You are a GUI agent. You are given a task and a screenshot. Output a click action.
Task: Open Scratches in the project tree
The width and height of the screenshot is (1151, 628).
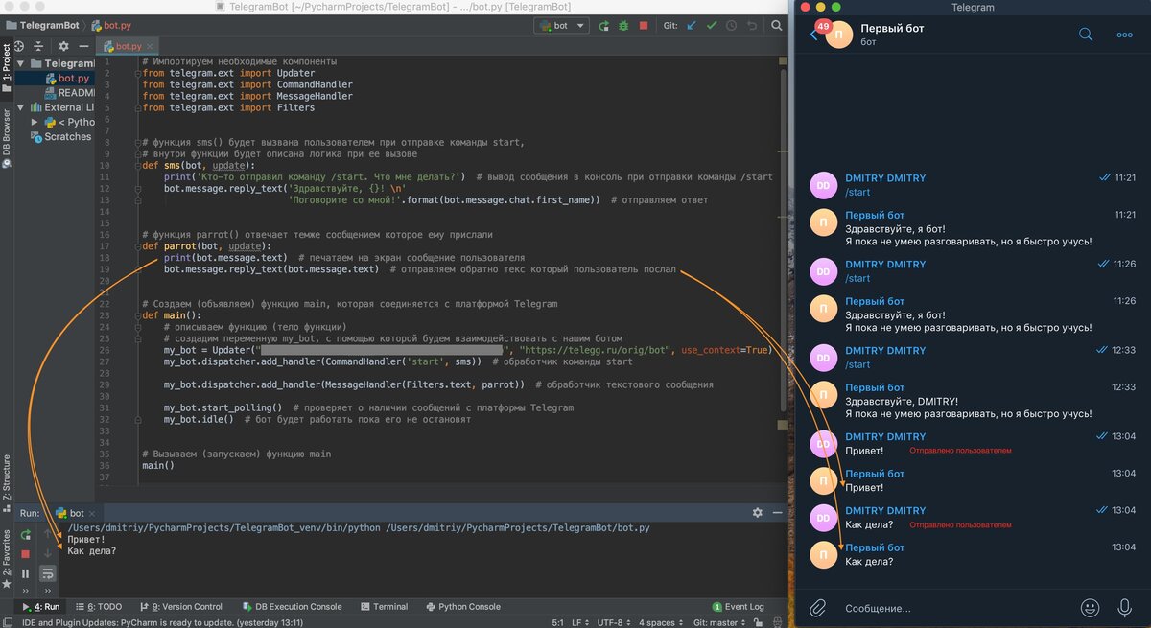[59, 136]
